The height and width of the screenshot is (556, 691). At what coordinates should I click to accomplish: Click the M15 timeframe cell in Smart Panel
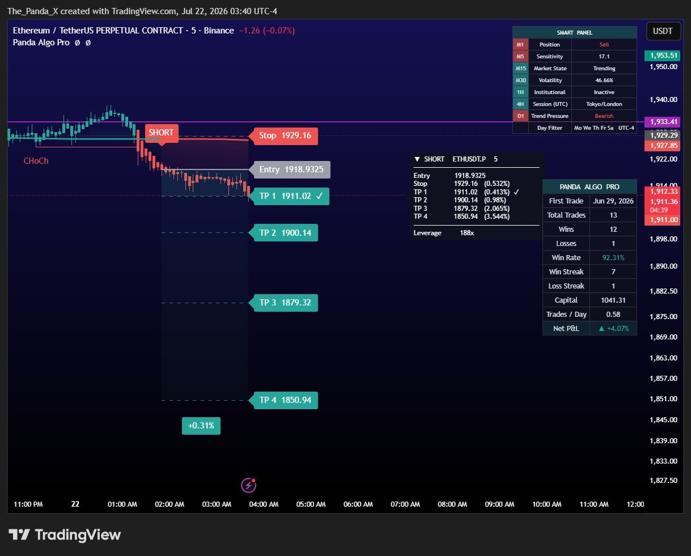[521, 68]
